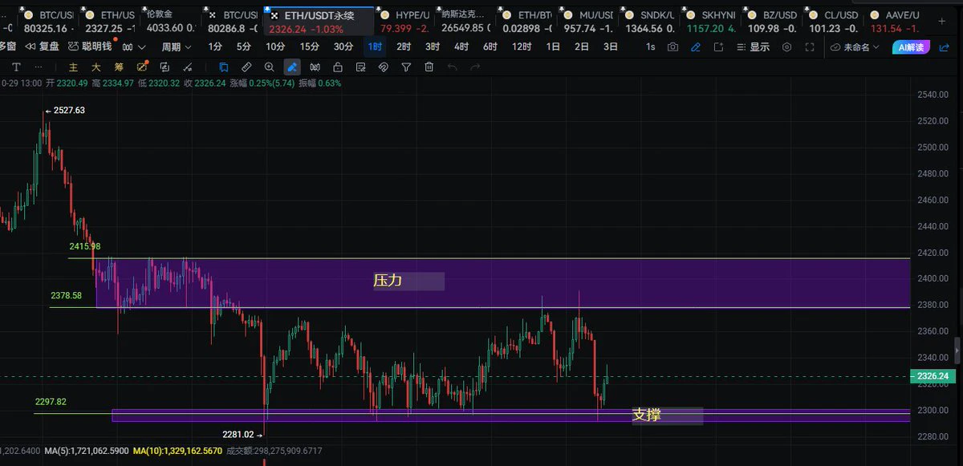Open the 显示 display menu
963x466 pixels.
(754, 47)
